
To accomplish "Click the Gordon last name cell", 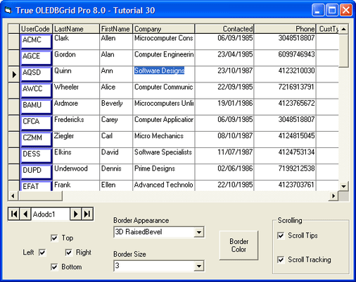I will [x=76, y=58].
